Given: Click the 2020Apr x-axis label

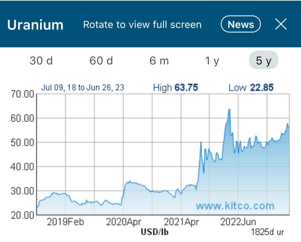Looking at the screenshot, I should pos(123,222).
